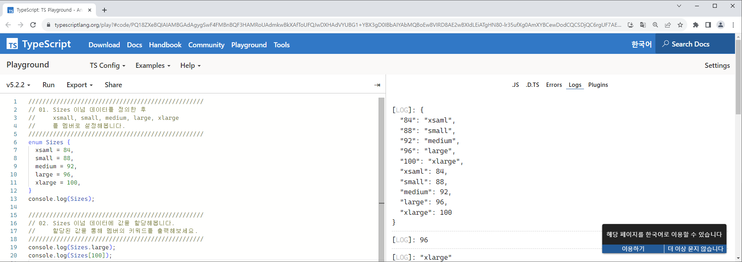The width and height of the screenshot is (742, 262).
Task: Switch to the .D.TS output tab
Action: coord(532,85)
